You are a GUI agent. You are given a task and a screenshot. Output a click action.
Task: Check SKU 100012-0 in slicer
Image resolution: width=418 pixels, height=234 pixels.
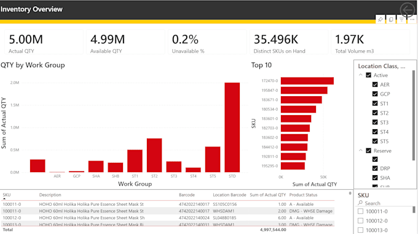360,221
